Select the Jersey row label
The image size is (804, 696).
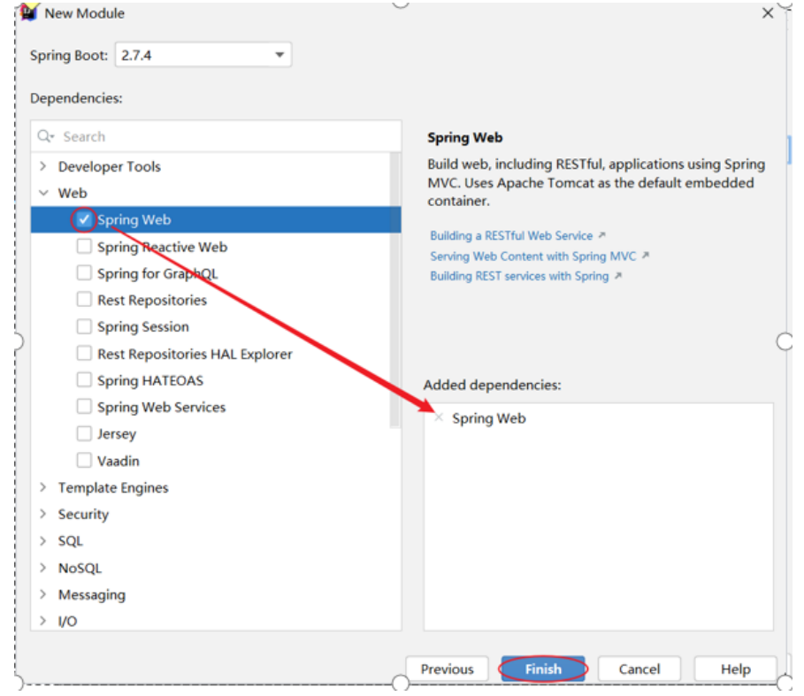pyautogui.click(x=117, y=434)
